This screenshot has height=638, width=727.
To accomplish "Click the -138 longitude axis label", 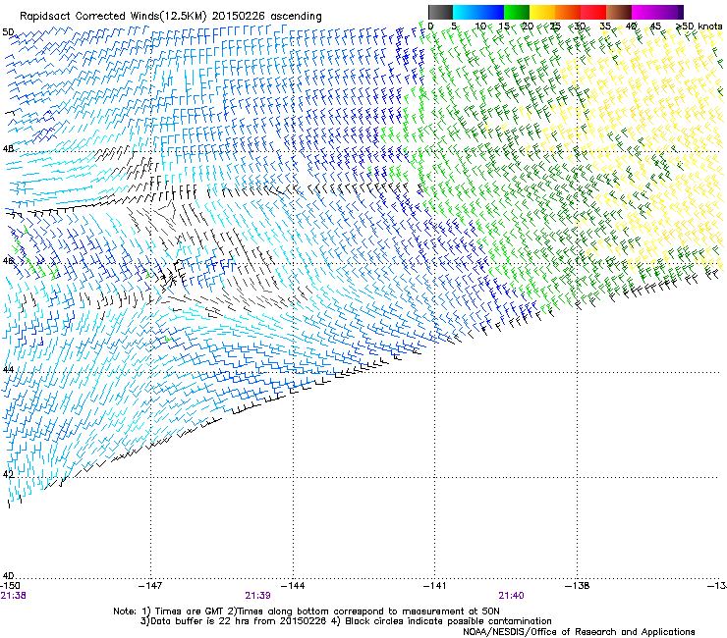I will (x=578, y=586).
